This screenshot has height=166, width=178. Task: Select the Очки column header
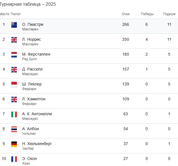pyautogui.click(x=126, y=14)
